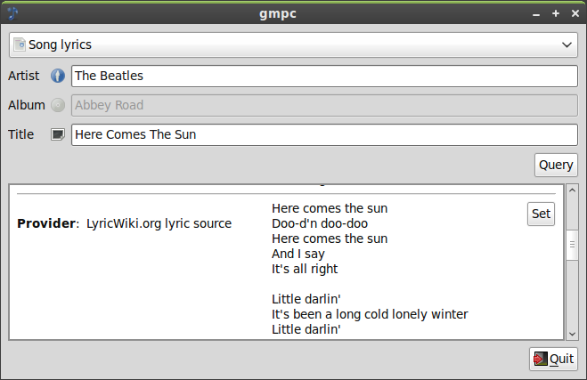Screen dimensions: 587x380
Task: Click the LyricWiki.org lyric source provider label
Action: [x=159, y=223]
